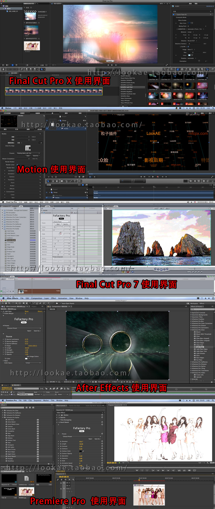Open Color Space Linear dropdown in After Effects
Viewport: 215px width, 509px height.
33,363
